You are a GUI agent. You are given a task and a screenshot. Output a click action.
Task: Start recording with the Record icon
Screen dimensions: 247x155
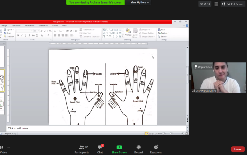pyautogui.click(x=138, y=149)
